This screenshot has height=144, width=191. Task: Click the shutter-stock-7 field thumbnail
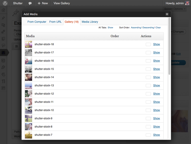(28, 135)
